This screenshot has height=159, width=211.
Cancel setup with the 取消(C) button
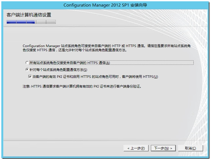(x=190, y=148)
